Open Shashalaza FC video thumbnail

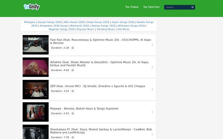[36, 132]
